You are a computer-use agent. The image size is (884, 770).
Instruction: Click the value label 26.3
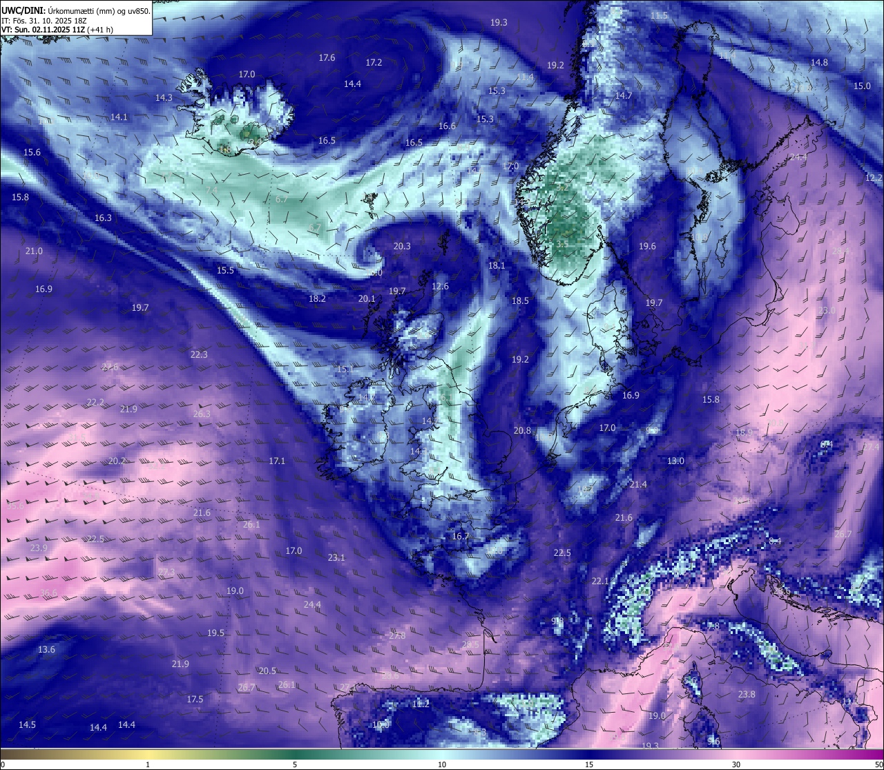click(202, 414)
